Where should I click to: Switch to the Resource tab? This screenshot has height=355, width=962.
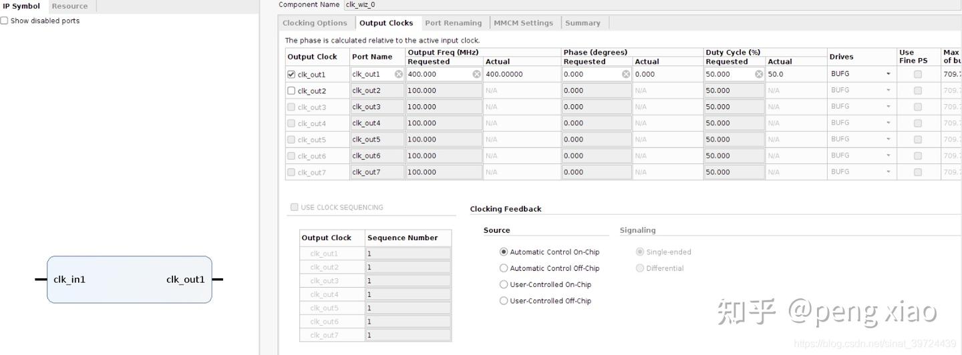(69, 6)
